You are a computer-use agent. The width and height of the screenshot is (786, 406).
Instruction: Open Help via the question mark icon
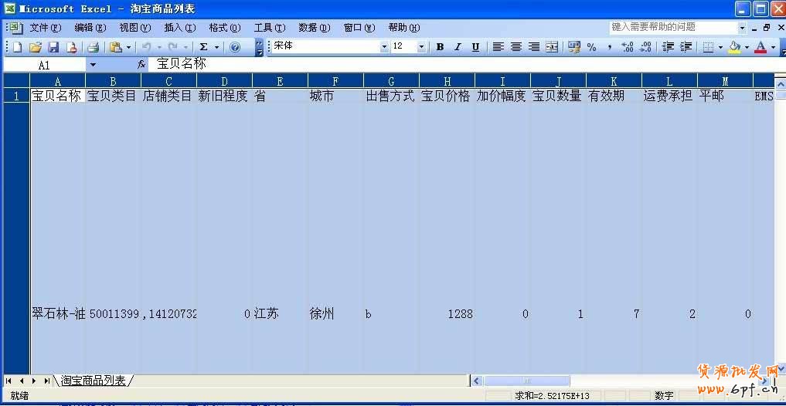[x=235, y=47]
